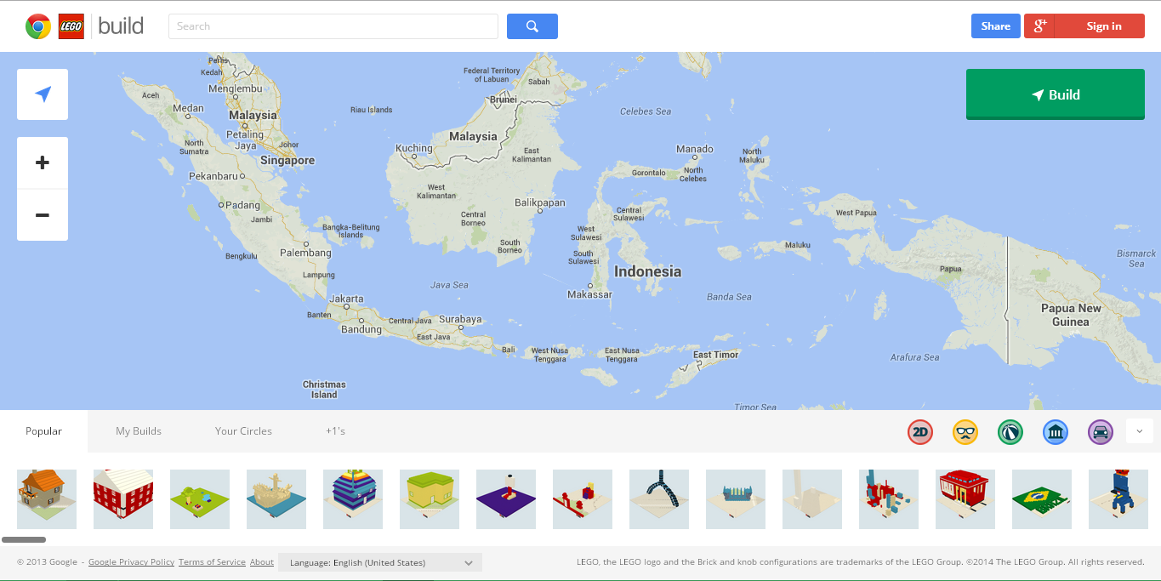The height and width of the screenshot is (581, 1161).
Task: Open the orange-roof house build thumbnail
Action: point(47,499)
